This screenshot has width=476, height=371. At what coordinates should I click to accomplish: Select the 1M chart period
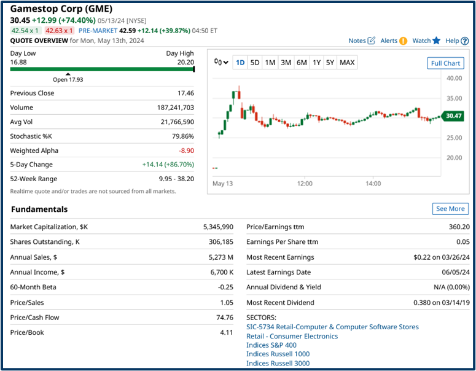(x=270, y=63)
